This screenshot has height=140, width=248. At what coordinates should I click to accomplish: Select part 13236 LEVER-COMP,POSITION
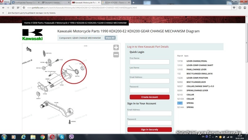193,78
